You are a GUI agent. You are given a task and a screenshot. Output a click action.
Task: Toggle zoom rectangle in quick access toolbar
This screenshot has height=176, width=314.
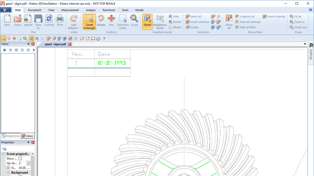click(x=3, y=39)
